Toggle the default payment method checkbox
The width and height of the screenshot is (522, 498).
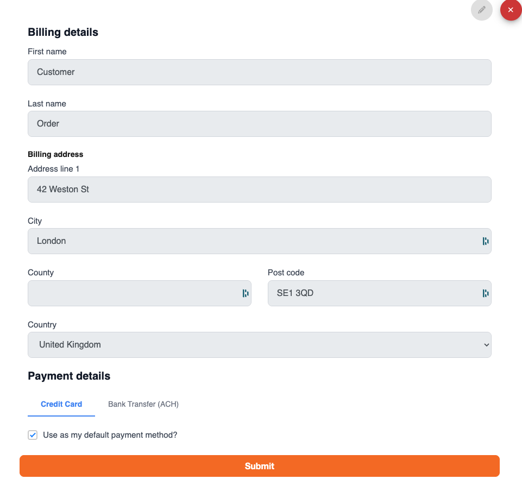point(33,435)
